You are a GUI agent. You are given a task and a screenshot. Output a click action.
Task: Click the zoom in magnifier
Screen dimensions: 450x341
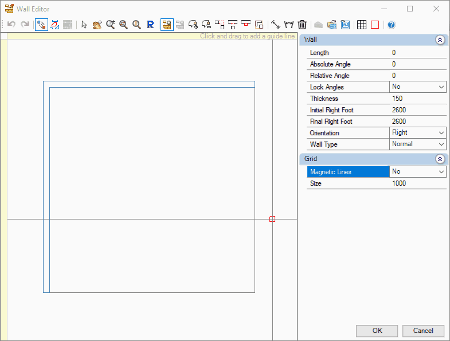pyautogui.click(x=111, y=25)
